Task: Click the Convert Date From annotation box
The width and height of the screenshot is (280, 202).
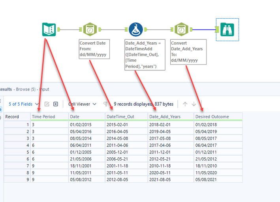Action: (x=94, y=49)
